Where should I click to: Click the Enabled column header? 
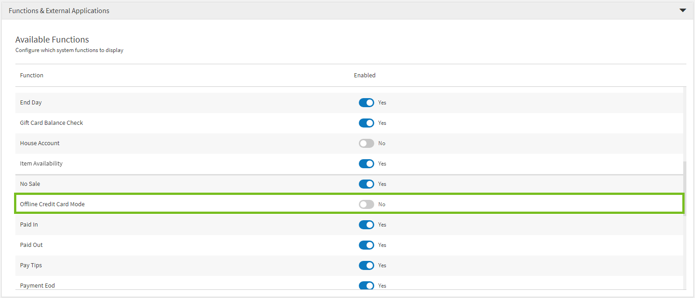[364, 75]
